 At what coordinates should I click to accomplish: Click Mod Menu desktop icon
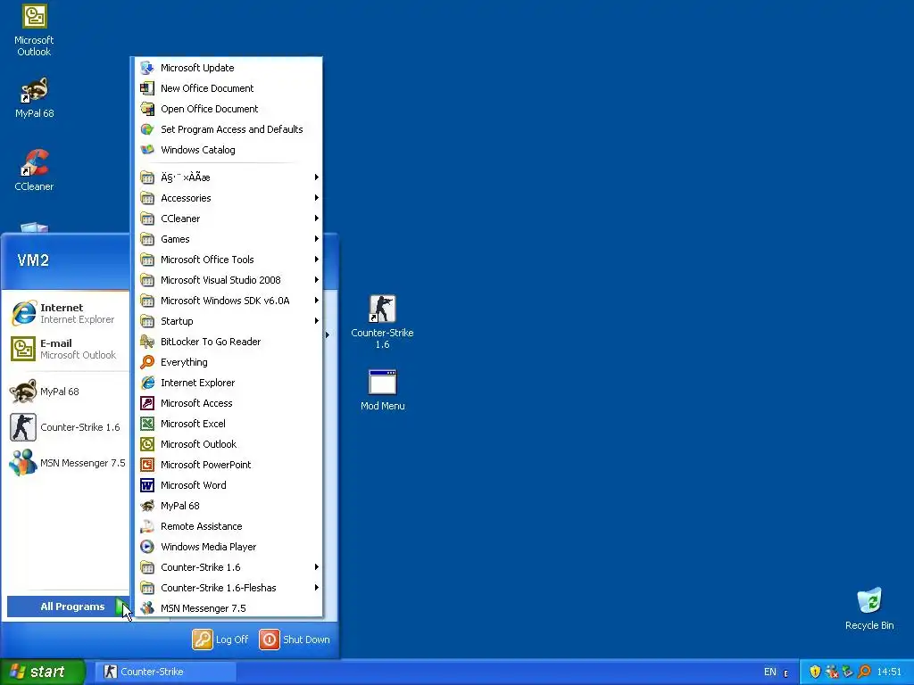pyautogui.click(x=382, y=390)
